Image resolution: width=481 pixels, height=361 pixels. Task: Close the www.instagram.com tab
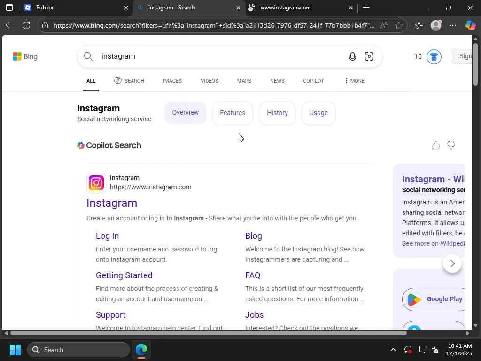tap(350, 8)
